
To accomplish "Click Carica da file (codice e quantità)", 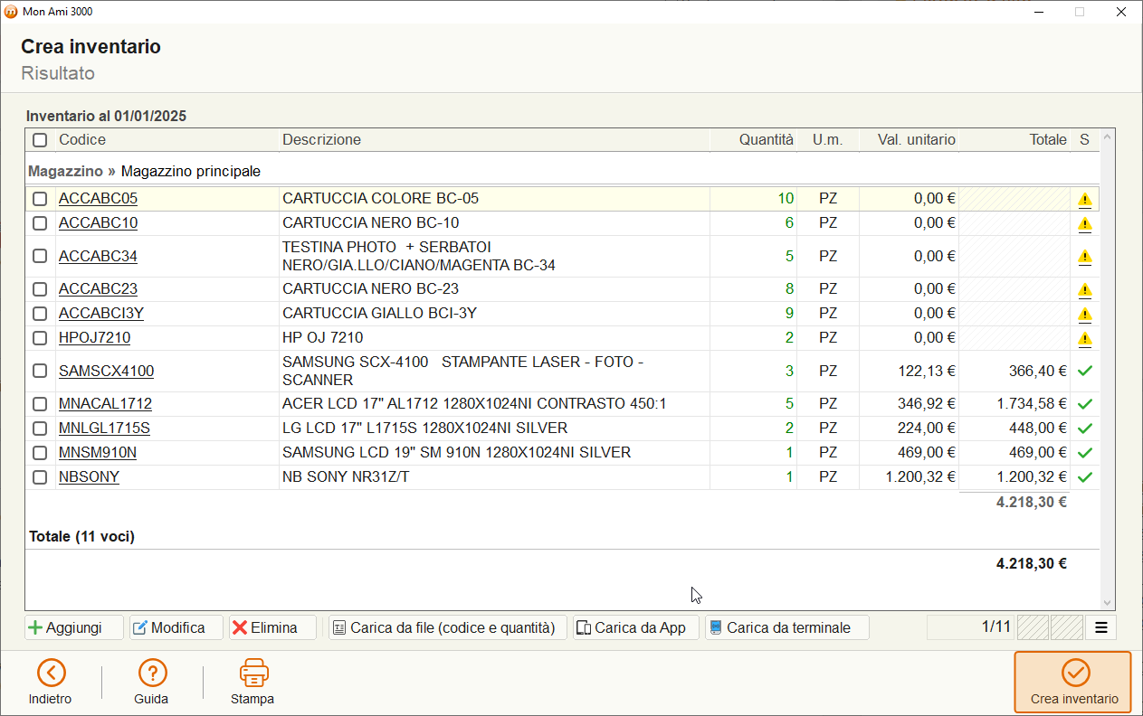I will click(x=448, y=627).
